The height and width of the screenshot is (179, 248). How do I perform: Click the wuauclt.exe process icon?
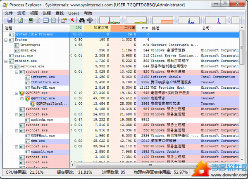pos(27,152)
